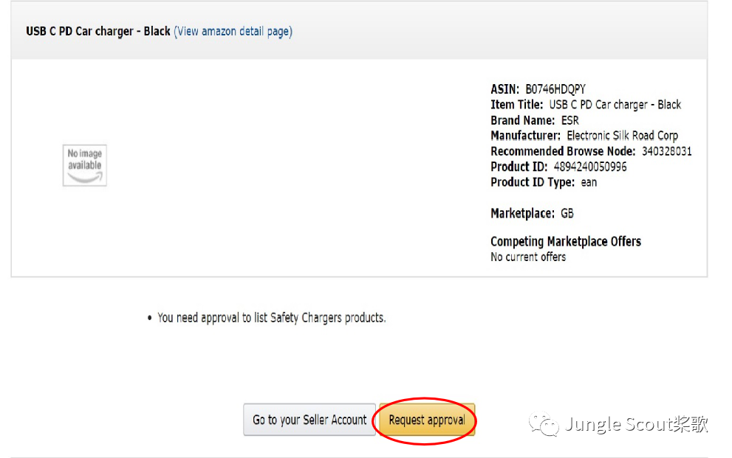Screen dimensions: 732x458
Task: Open the View amazon detail page link
Action: point(233,31)
